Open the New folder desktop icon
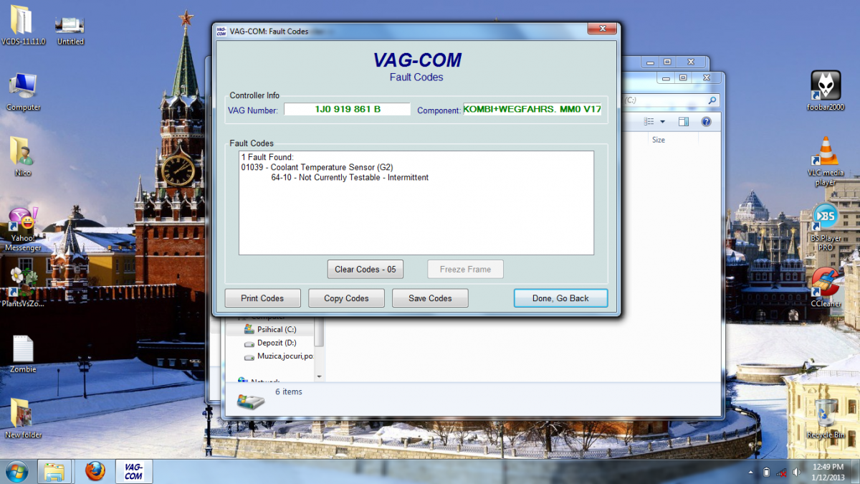This screenshot has width=860, height=484. (x=23, y=418)
